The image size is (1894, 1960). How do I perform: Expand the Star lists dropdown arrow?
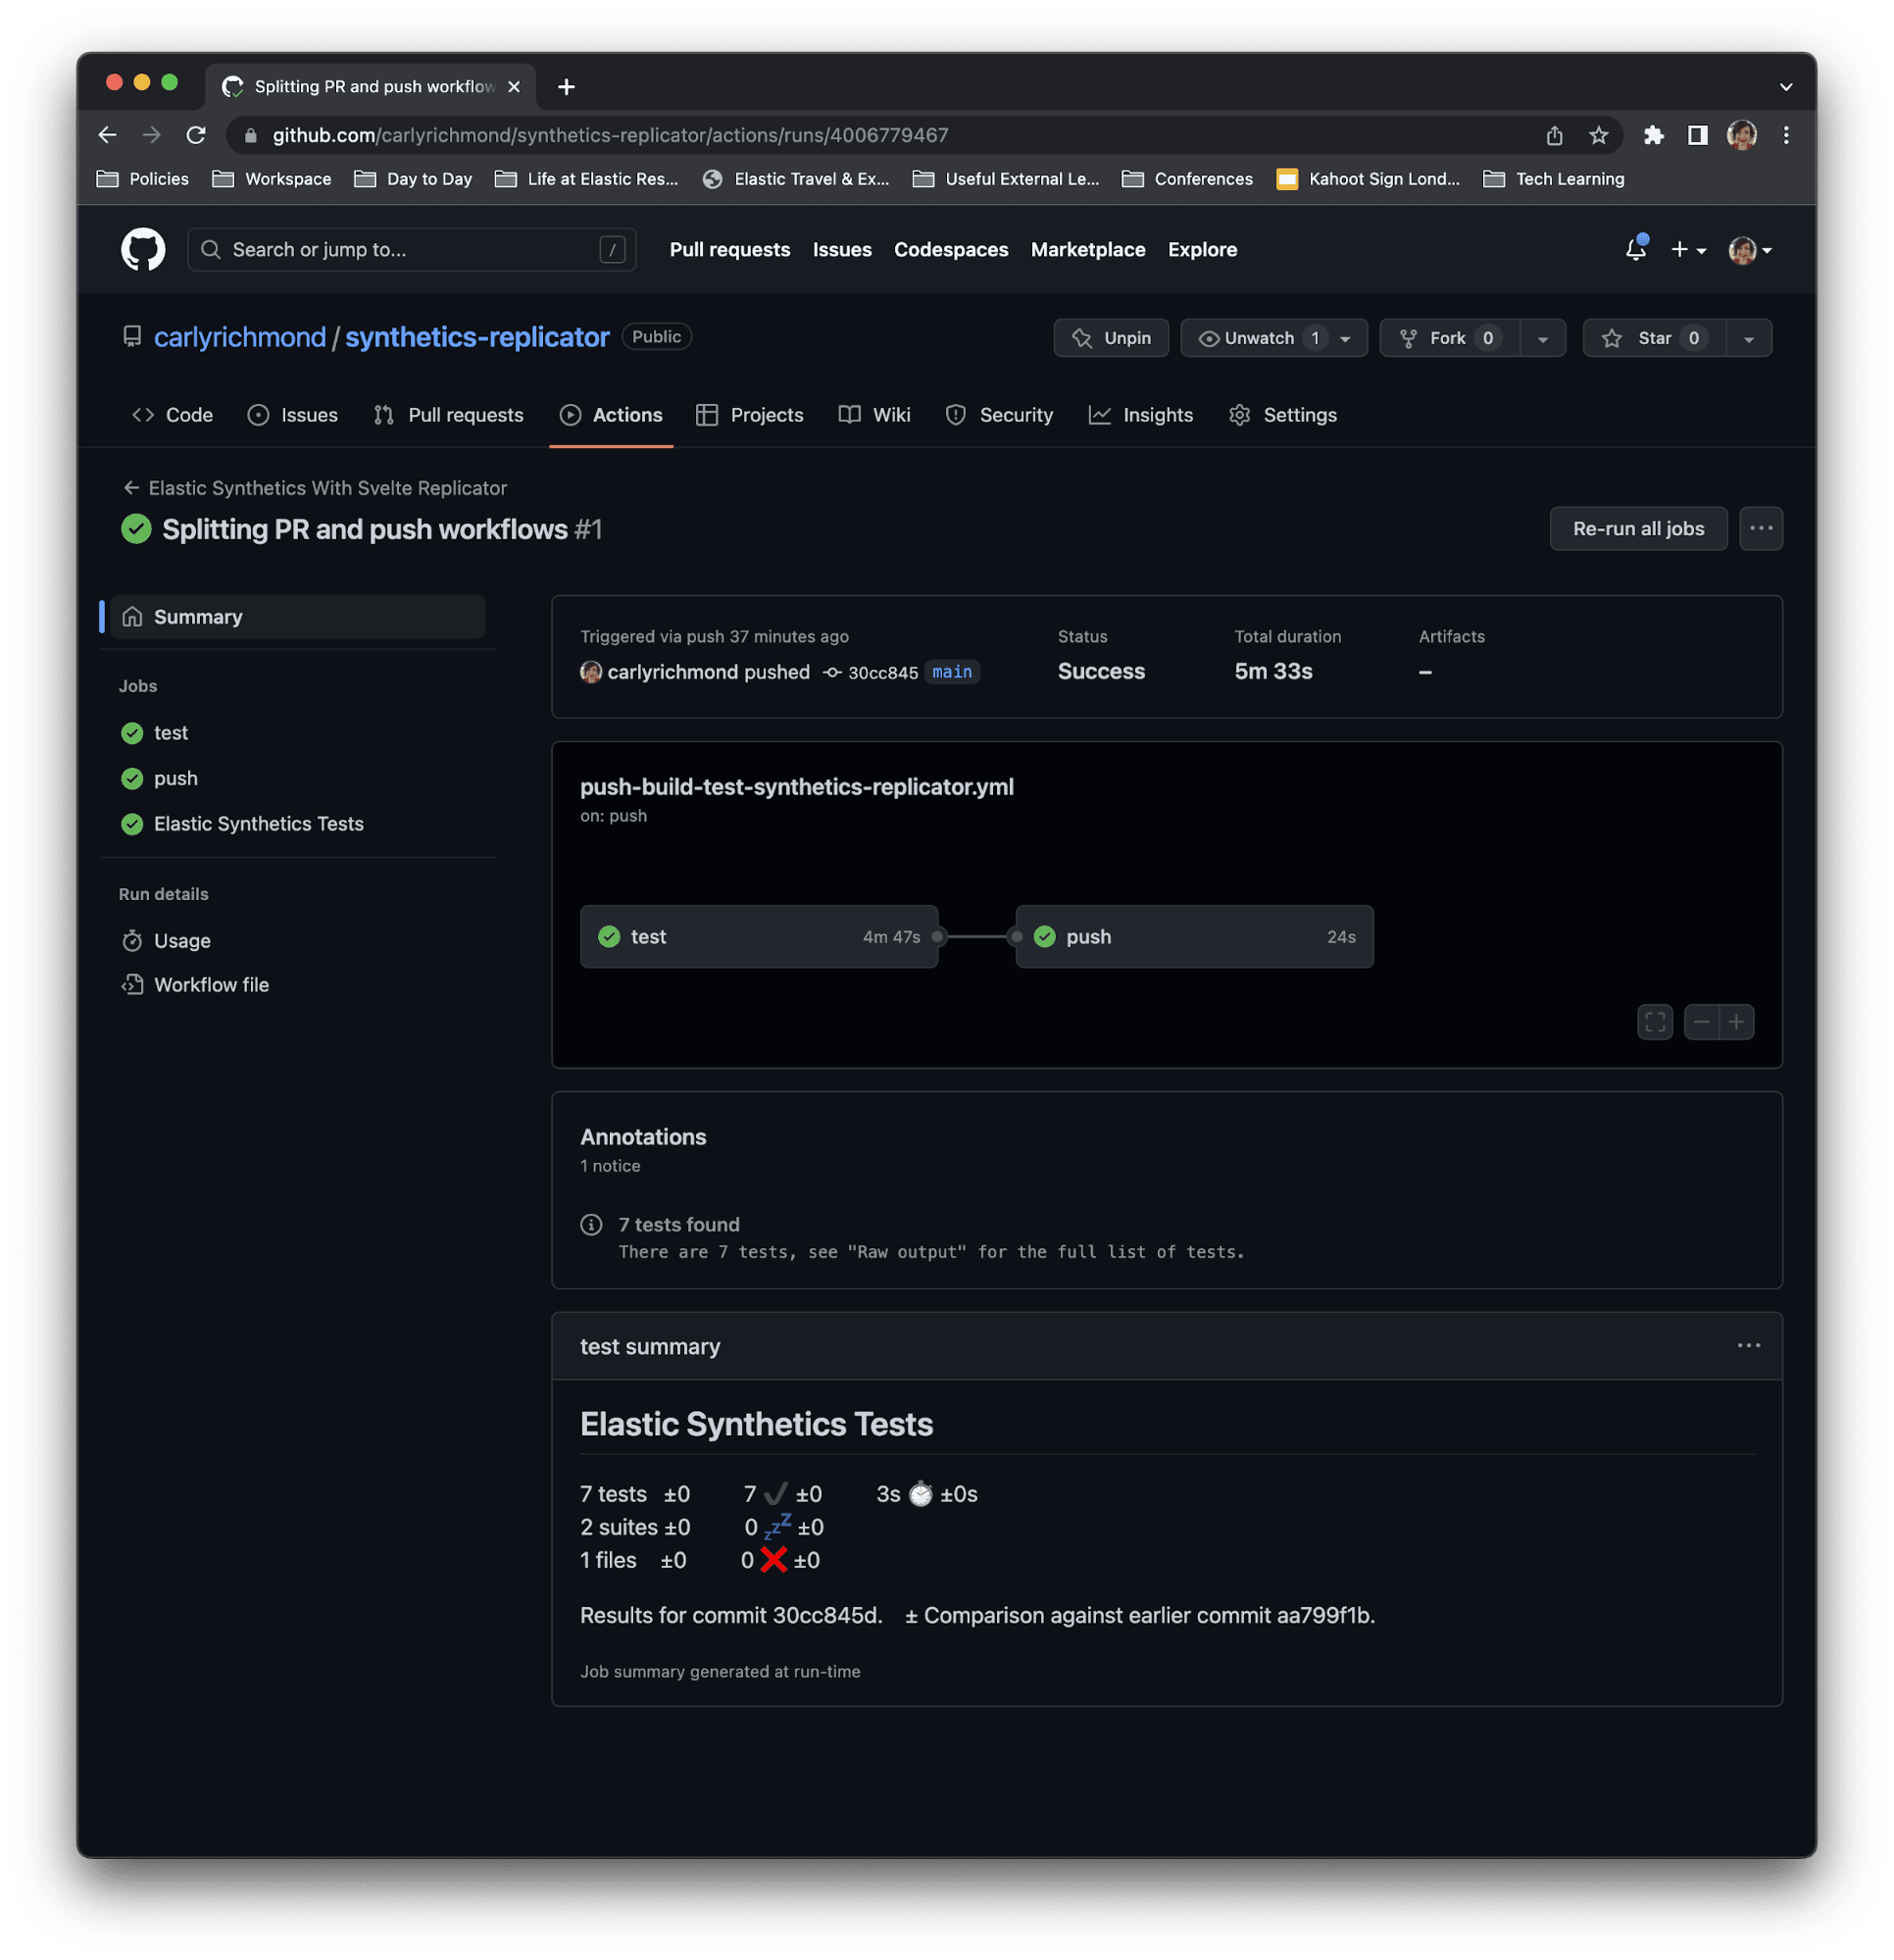point(1748,338)
